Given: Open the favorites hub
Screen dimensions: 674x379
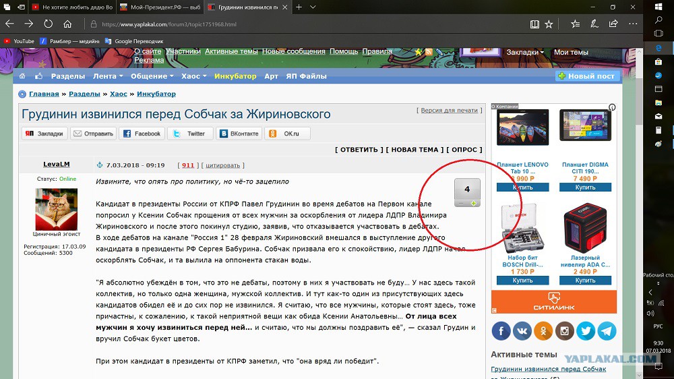Looking at the screenshot, I should (x=575, y=24).
